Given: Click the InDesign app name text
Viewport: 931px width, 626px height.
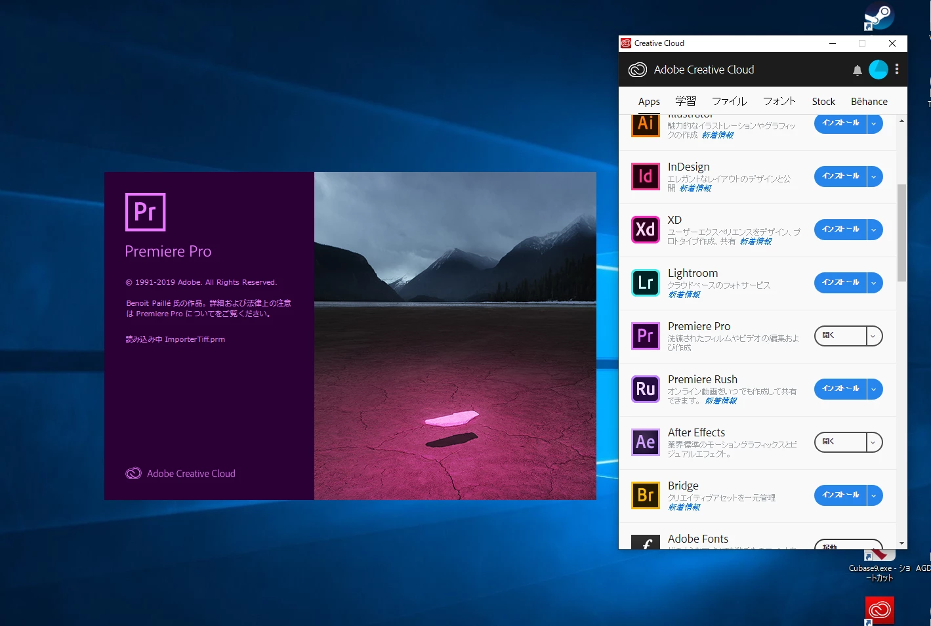Looking at the screenshot, I should pyautogui.click(x=688, y=167).
